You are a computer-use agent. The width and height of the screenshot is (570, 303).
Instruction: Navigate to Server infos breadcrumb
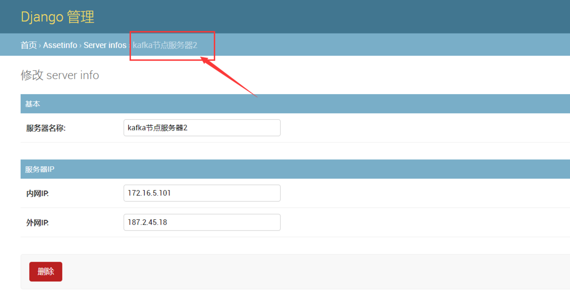tap(105, 45)
